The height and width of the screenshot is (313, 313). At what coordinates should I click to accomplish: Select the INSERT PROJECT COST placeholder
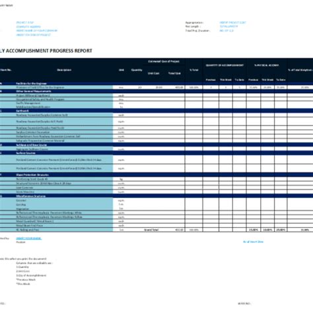pos(233,22)
